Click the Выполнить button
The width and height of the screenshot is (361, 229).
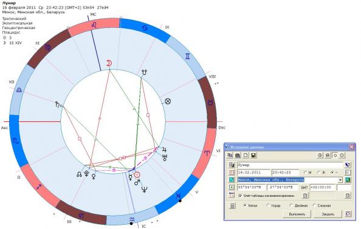tap(297, 214)
